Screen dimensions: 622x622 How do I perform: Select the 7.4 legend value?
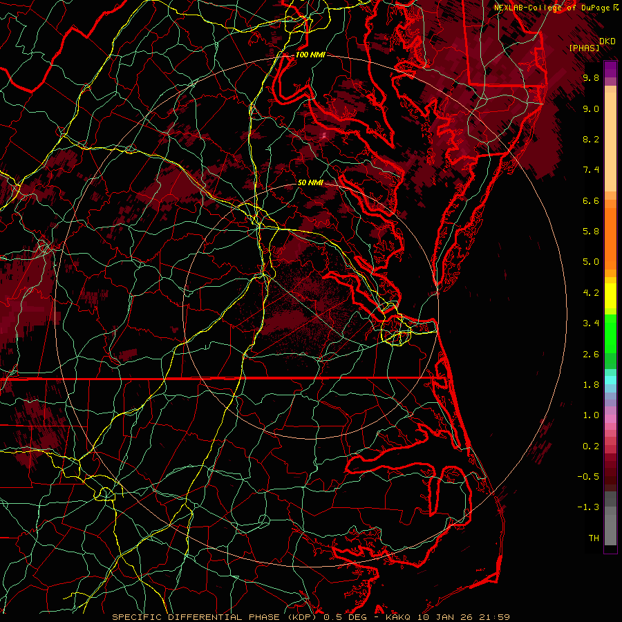[x=591, y=170]
